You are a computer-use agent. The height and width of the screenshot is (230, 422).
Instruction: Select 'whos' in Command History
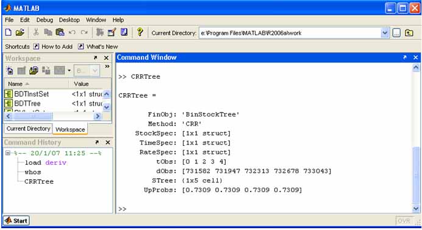[x=33, y=172]
